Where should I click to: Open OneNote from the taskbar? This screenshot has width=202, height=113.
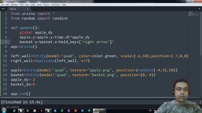pyautogui.click(x=69, y=111)
